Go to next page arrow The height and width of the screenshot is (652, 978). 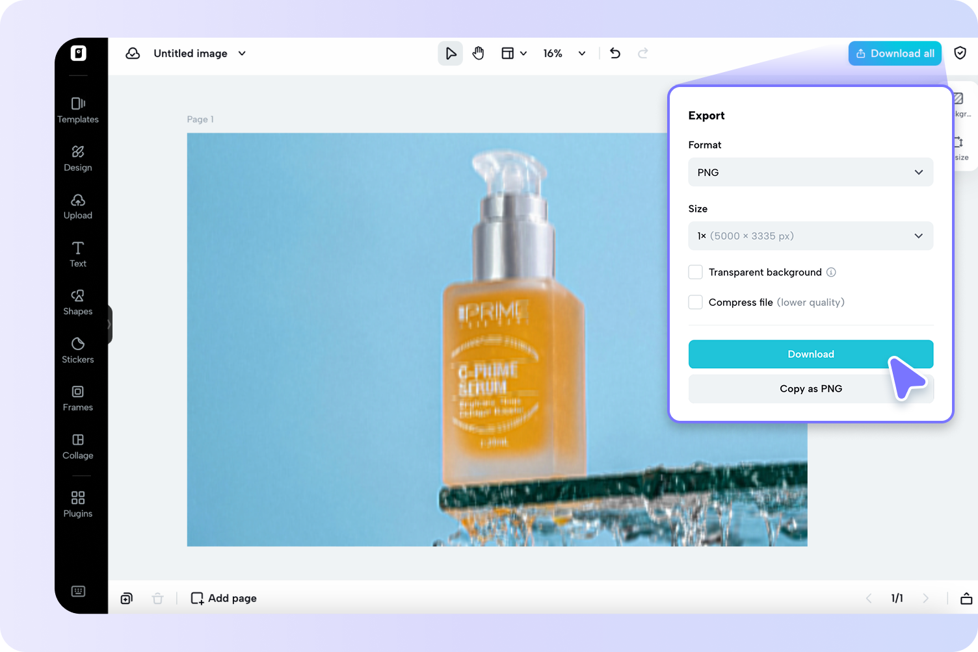pos(925,598)
